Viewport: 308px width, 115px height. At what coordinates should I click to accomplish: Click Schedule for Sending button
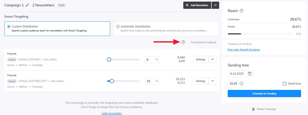coord(264,94)
